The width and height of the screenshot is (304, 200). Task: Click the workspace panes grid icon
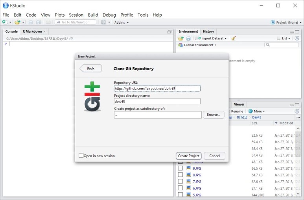pos(104,22)
